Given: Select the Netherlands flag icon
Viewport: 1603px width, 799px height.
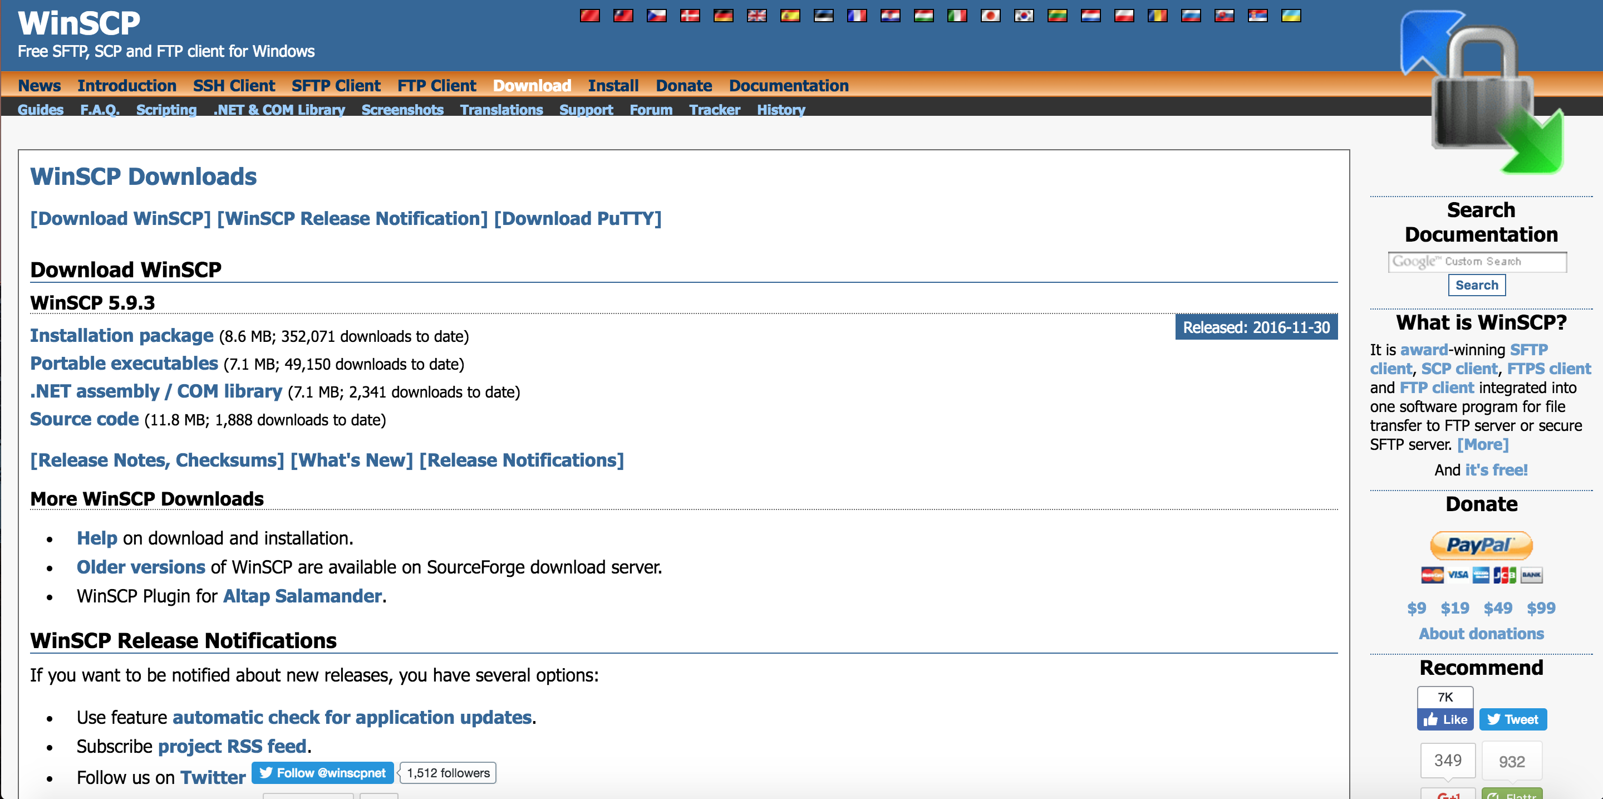Looking at the screenshot, I should (x=1091, y=16).
